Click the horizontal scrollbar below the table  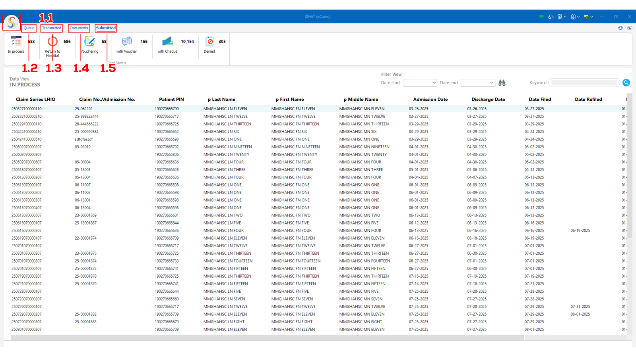coord(267,338)
